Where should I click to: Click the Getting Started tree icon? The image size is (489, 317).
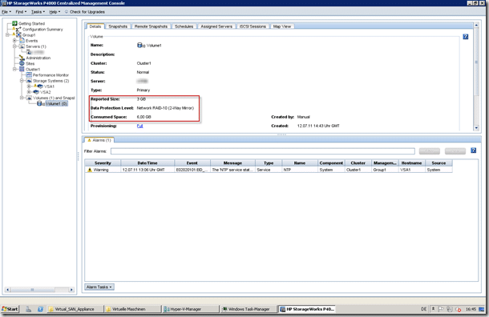point(14,23)
